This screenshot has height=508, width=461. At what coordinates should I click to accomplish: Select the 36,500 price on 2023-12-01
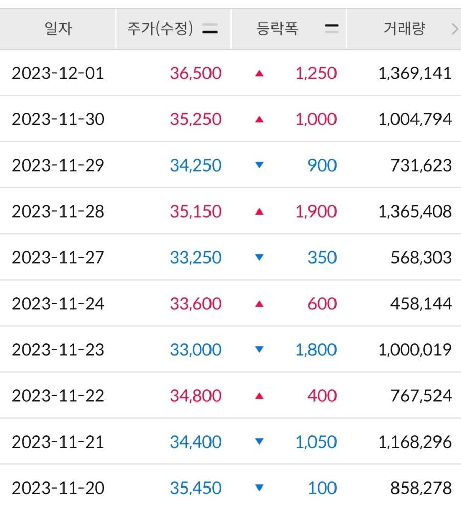pos(196,73)
